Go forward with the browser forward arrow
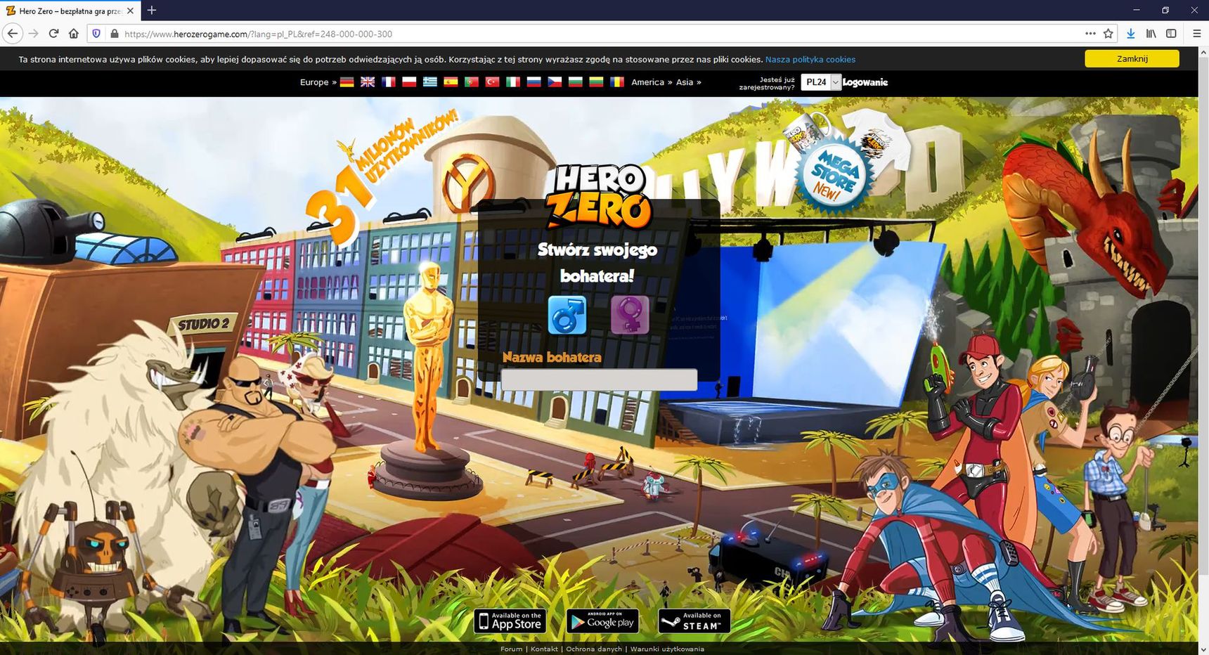This screenshot has width=1209, height=655. (33, 33)
